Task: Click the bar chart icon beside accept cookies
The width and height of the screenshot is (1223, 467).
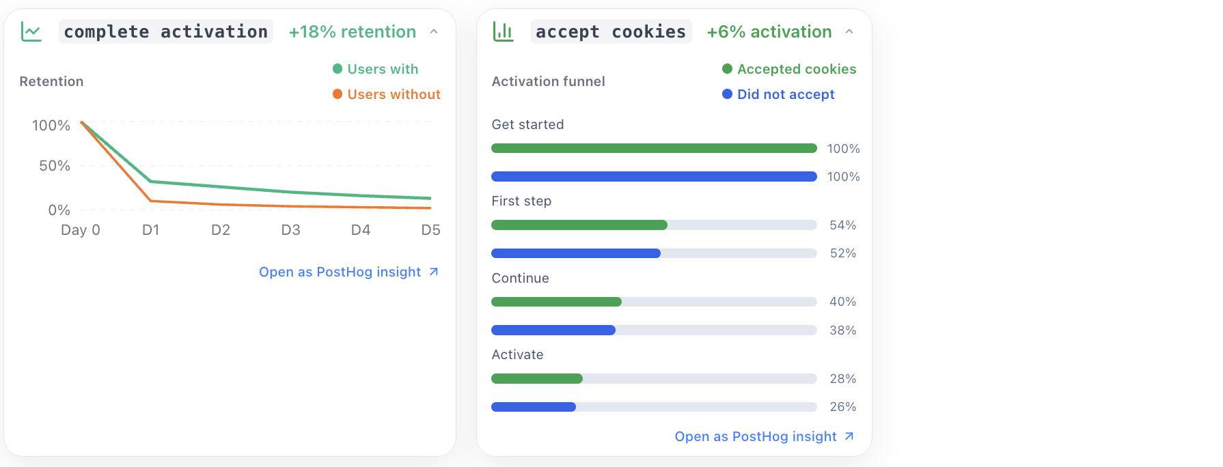Action: point(504,31)
